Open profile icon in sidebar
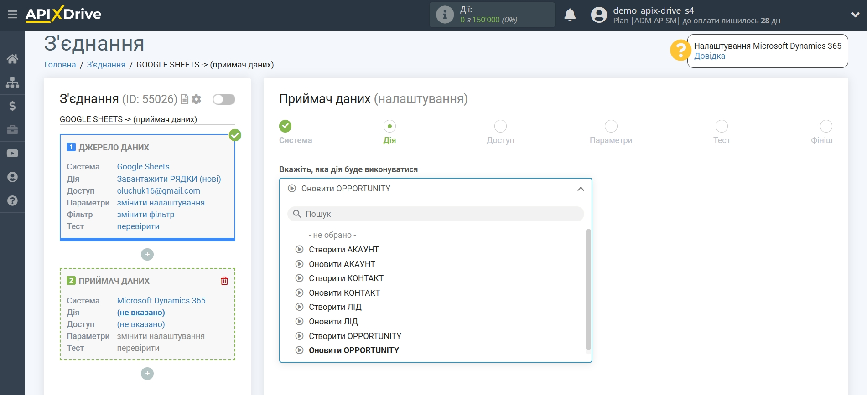This screenshot has height=395, width=867. click(x=12, y=177)
